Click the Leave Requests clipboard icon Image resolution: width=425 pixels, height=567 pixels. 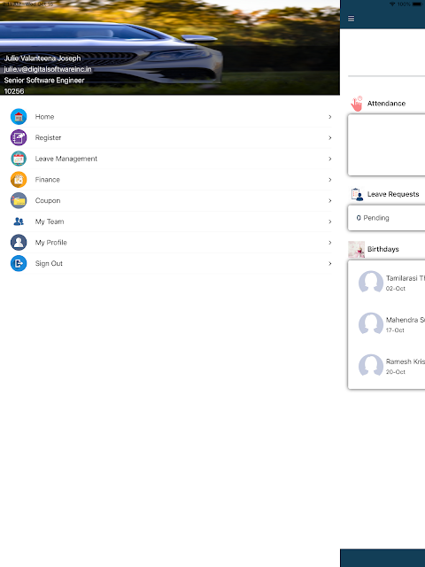(x=357, y=194)
